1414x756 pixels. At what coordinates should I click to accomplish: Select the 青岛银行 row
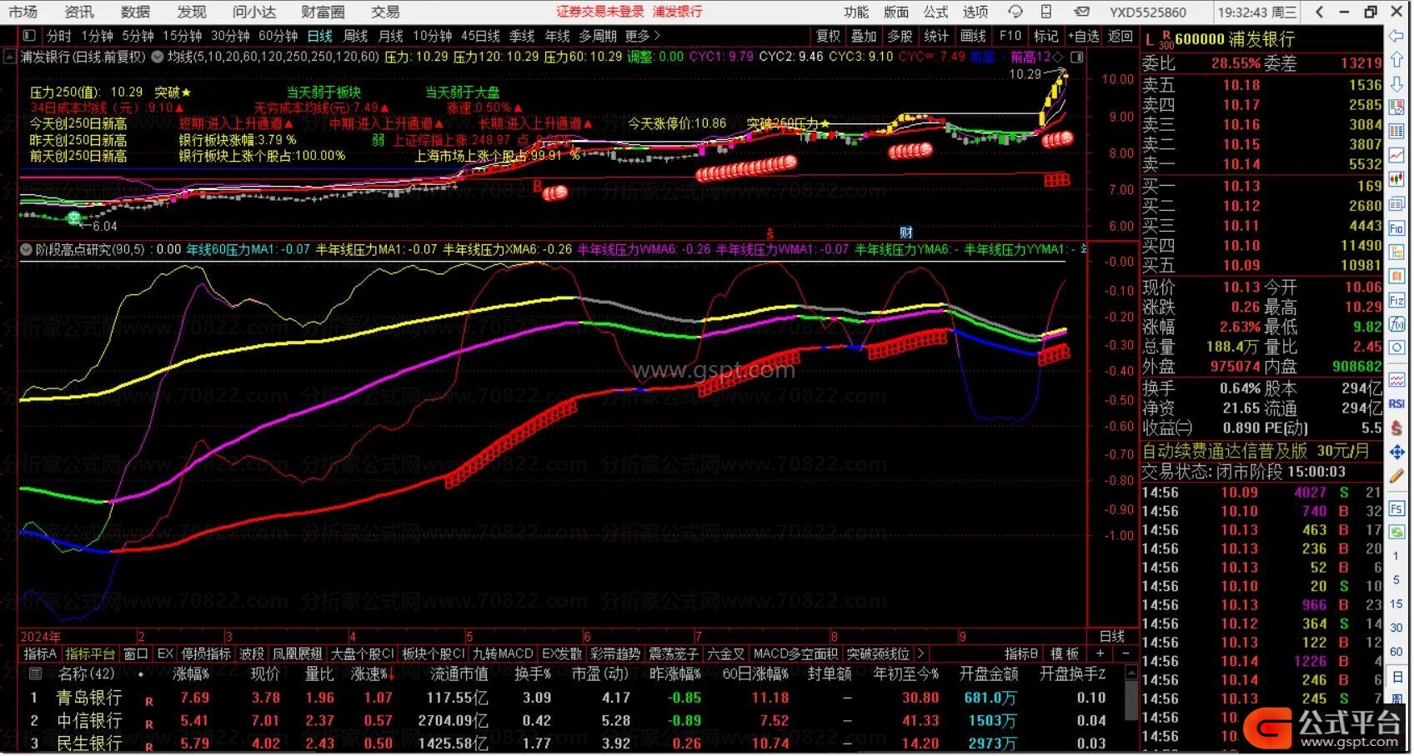coord(570,698)
